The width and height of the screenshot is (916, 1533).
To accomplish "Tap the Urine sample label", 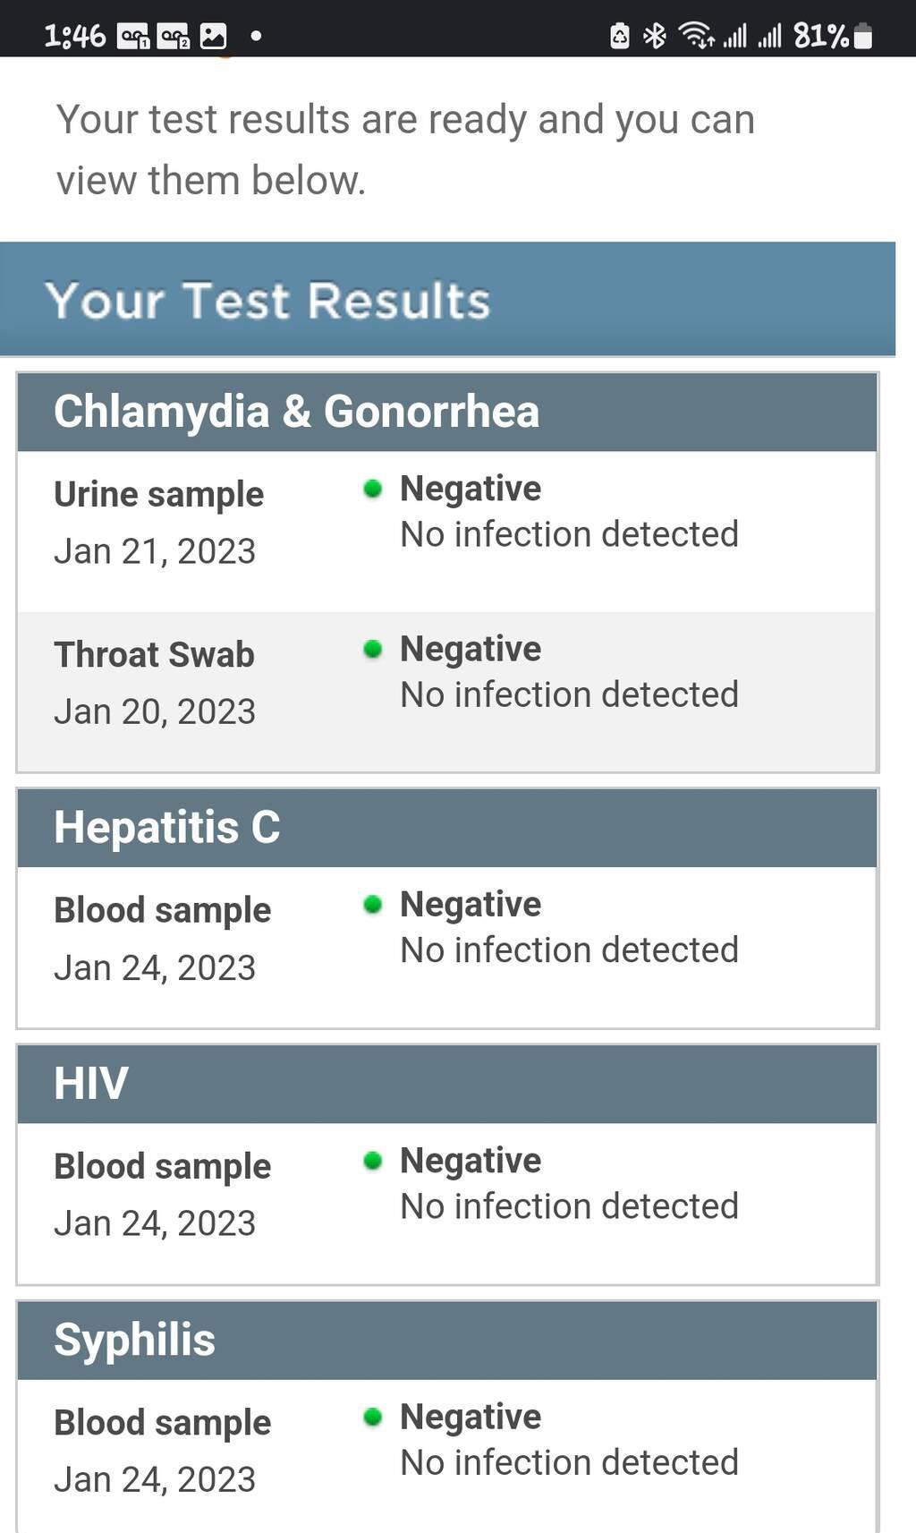I will 158,495.
